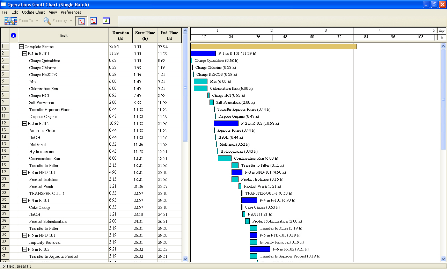Select the Methanol task row

91,145
